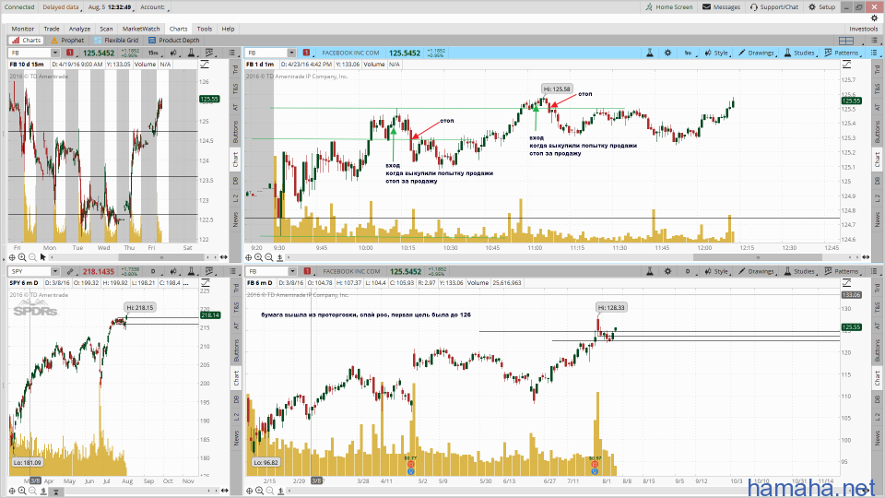Viewport: 885px width, 498px height.
Task: Open the Monitor tab
Action: point(22,29)
